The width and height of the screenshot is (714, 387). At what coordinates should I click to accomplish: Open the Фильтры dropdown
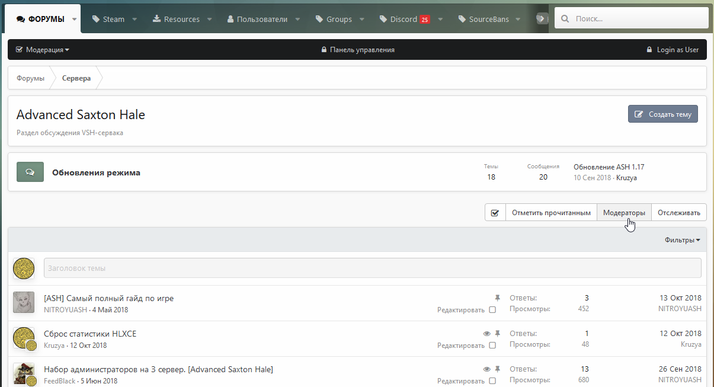[x=683, y=240]
